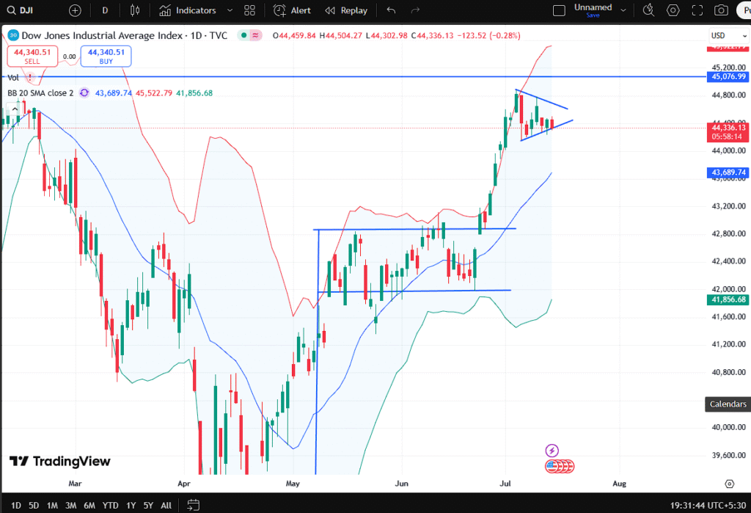Select the 1D time range

pyautogui.click(x=16, y=506)
